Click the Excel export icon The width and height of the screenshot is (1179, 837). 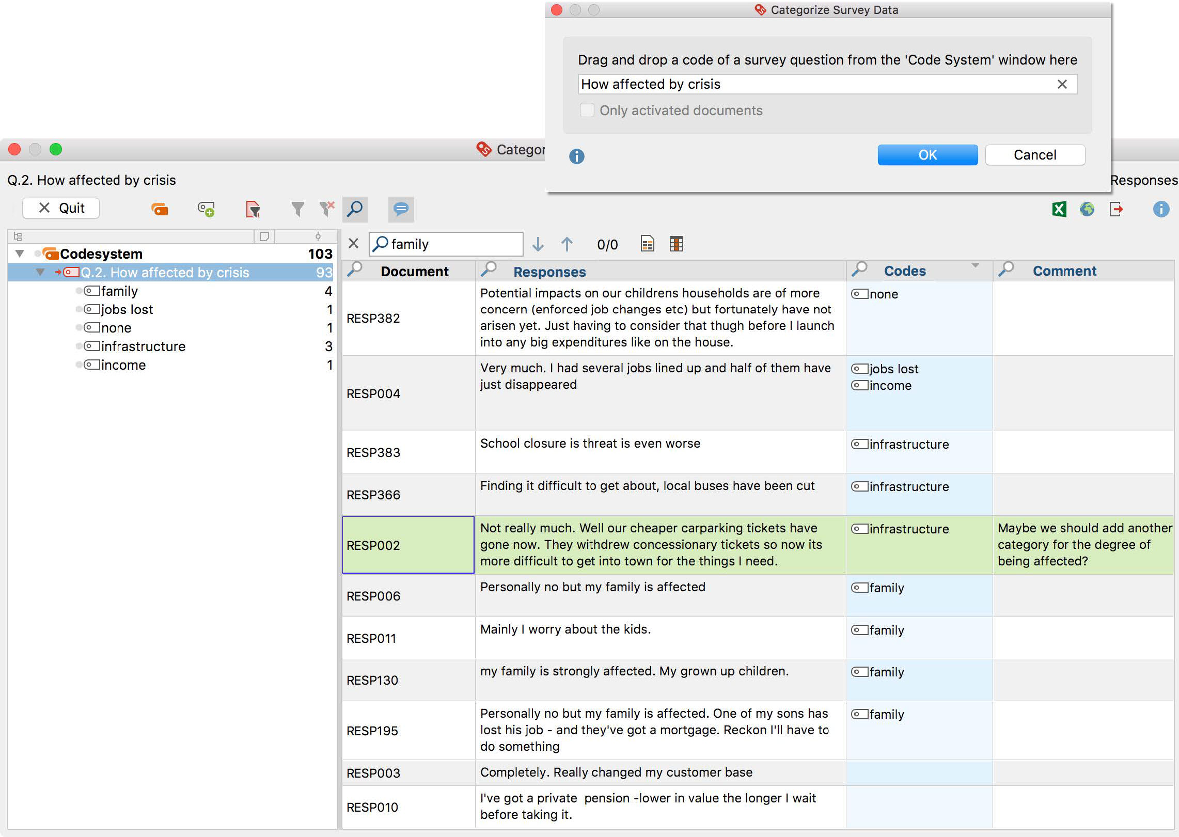(1059, 209)
